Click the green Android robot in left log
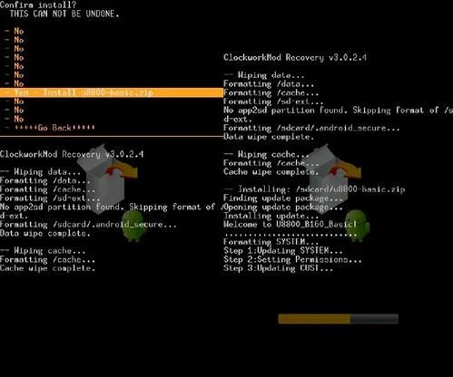The height and width of the screenshot is (377, 453). (133, 226)
